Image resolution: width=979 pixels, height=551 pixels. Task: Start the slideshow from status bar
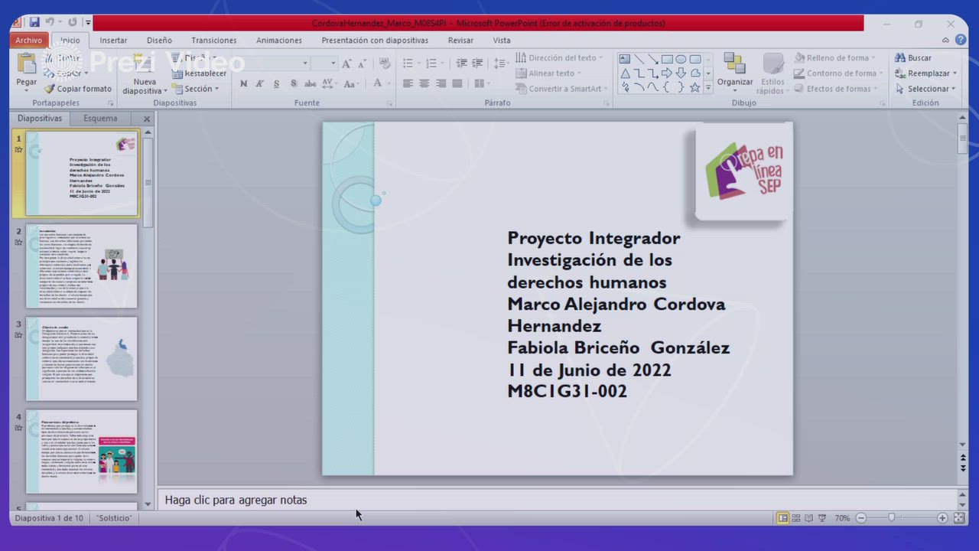[821, 518]
